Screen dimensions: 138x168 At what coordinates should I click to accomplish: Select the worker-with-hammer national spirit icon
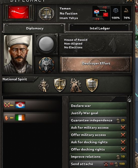click(x=76, y=85)
